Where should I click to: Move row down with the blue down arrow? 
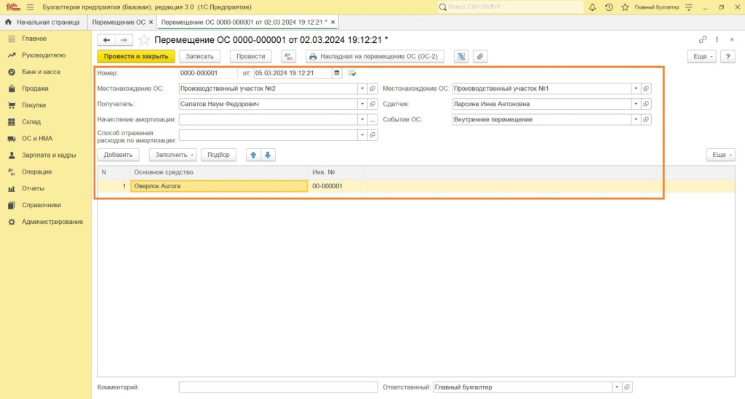pyautogui.click(x=268, y=155)
